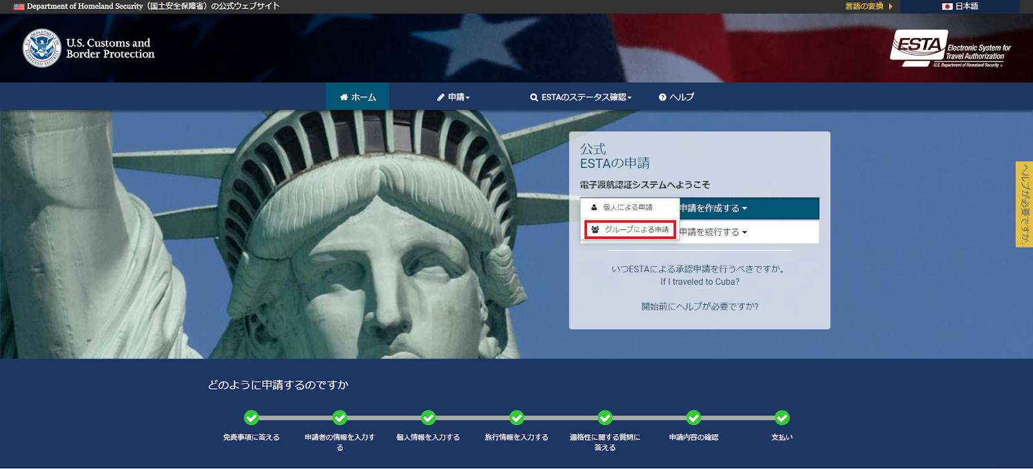Click the orange arrow beside 言語の変換
The image size is (1033, 469).
(891, 6)
